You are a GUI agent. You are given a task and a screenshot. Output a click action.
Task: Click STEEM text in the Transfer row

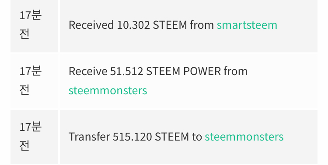click(x=172, y=137)
